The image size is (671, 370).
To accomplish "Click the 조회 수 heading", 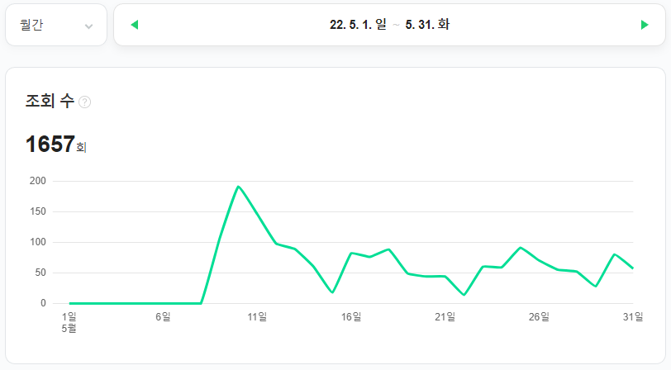I will point(50,101).
